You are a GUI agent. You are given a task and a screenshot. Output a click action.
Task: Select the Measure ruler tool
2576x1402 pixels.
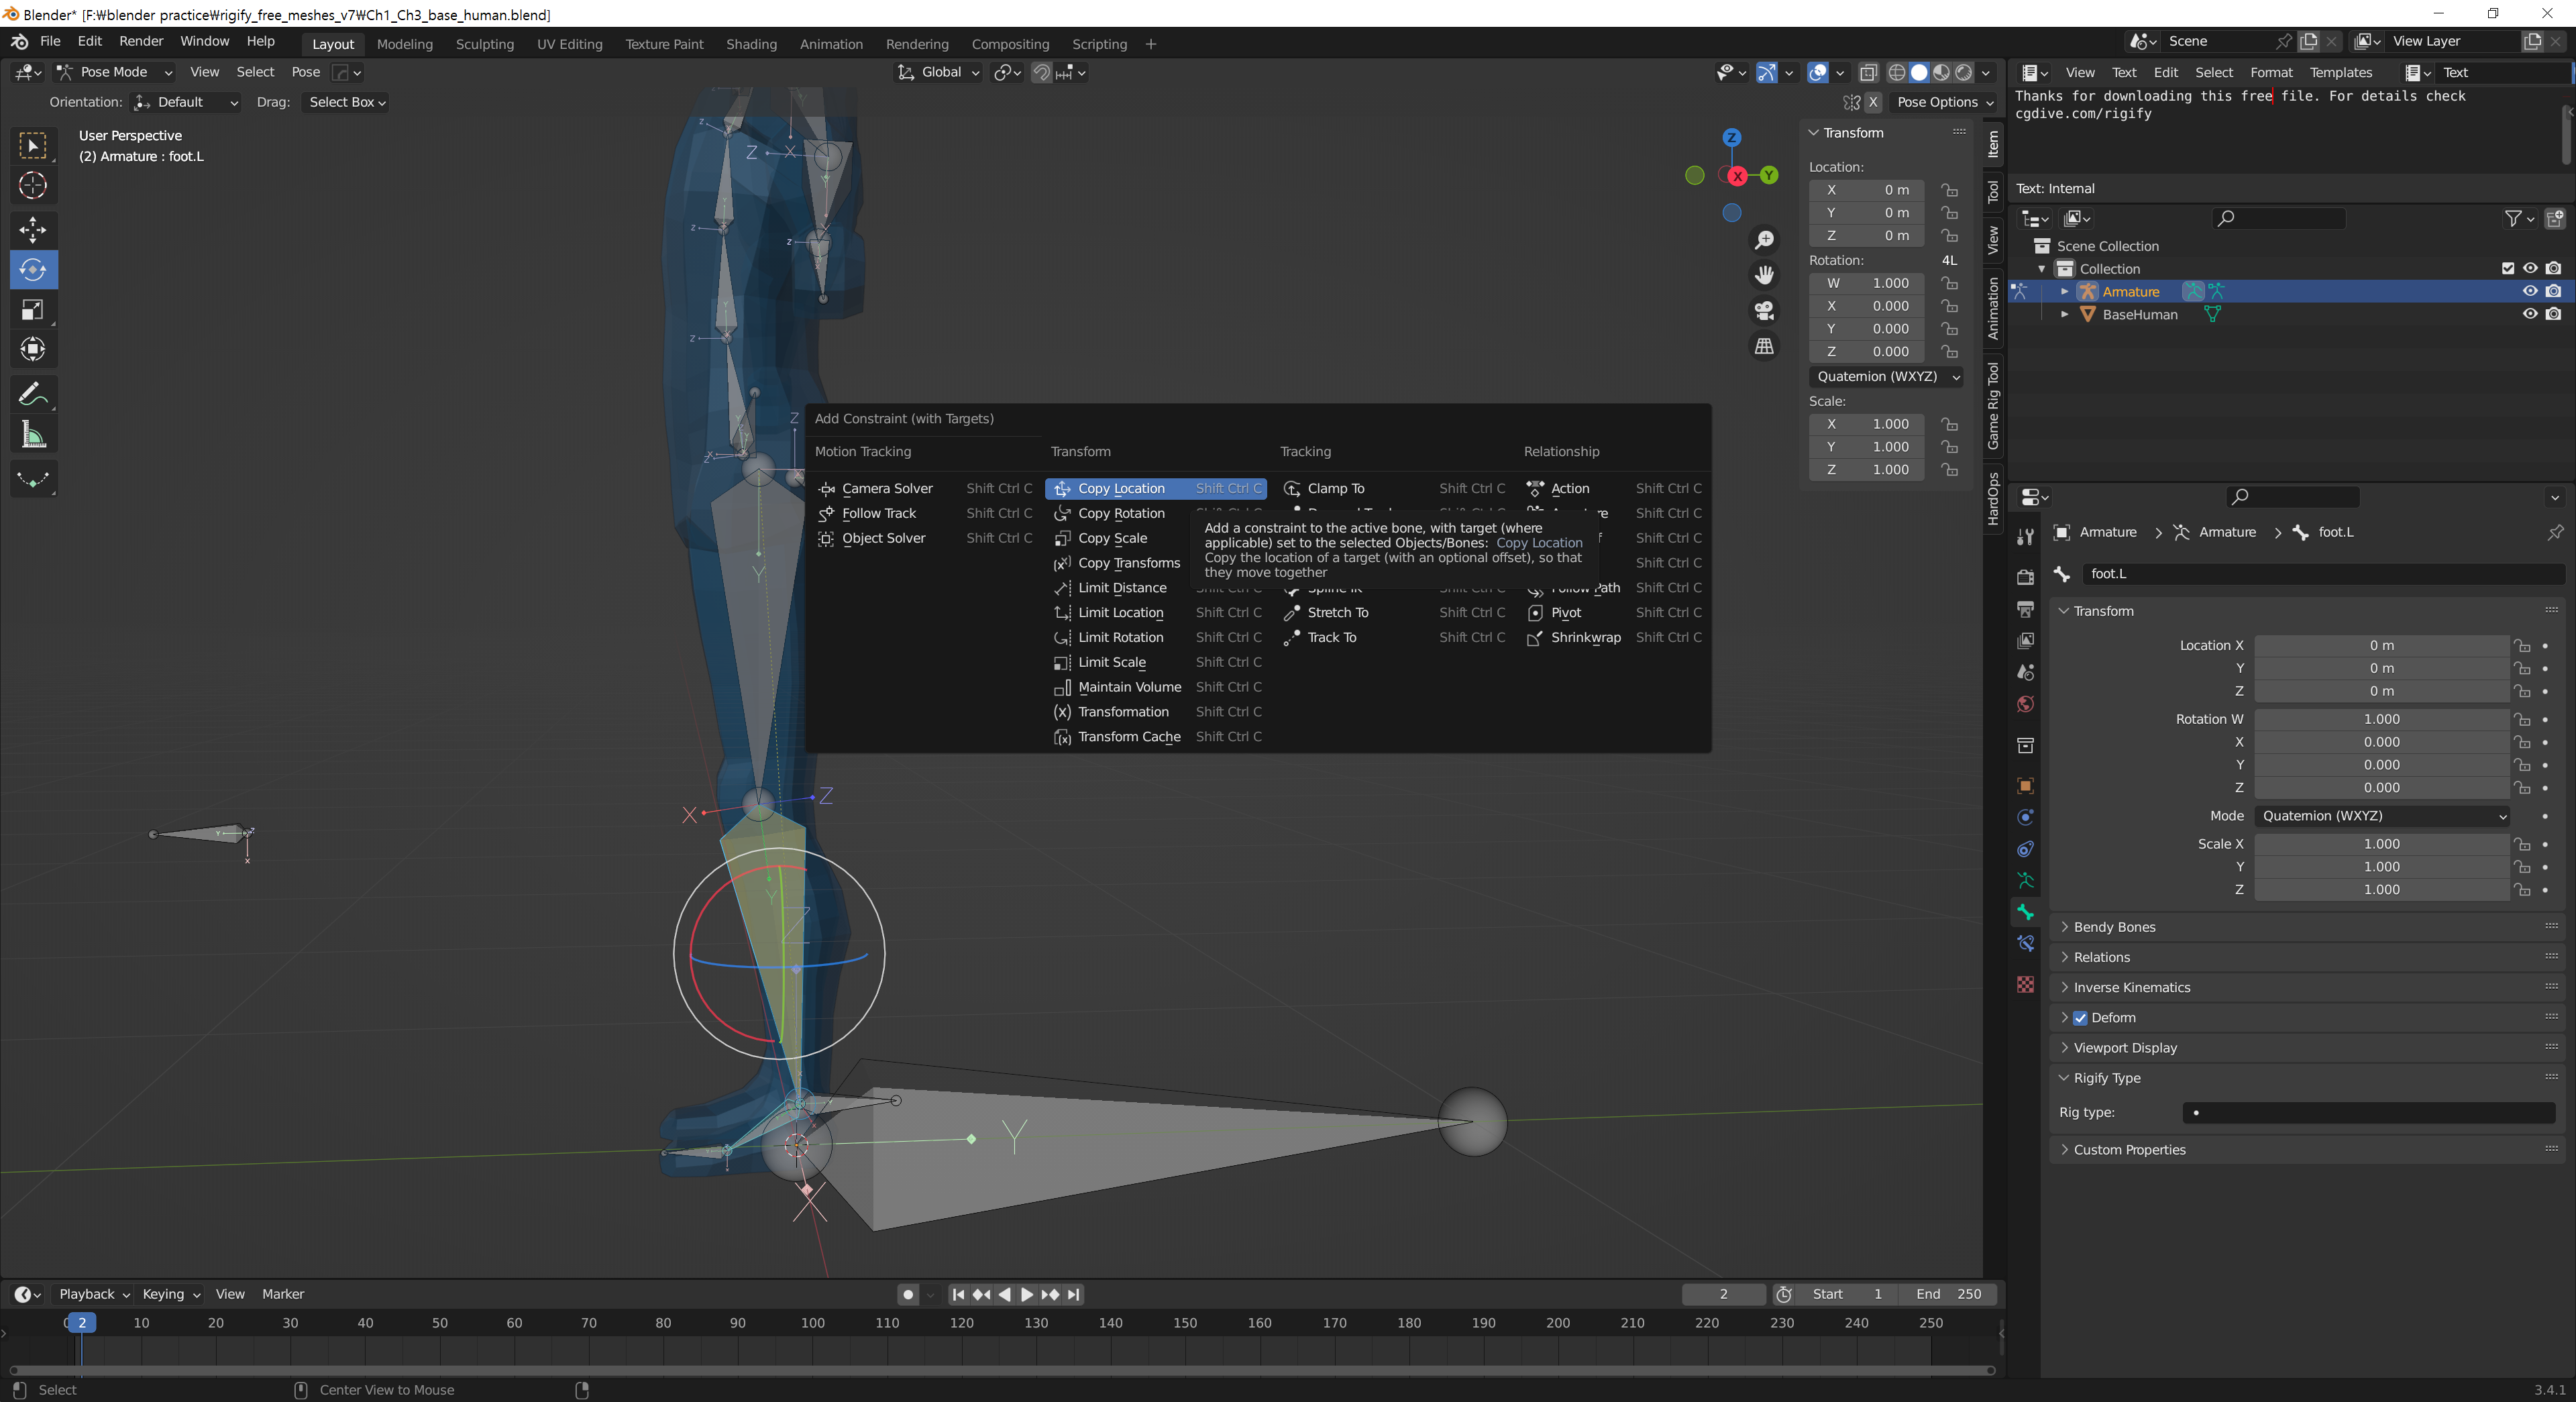tap(32, 435)
